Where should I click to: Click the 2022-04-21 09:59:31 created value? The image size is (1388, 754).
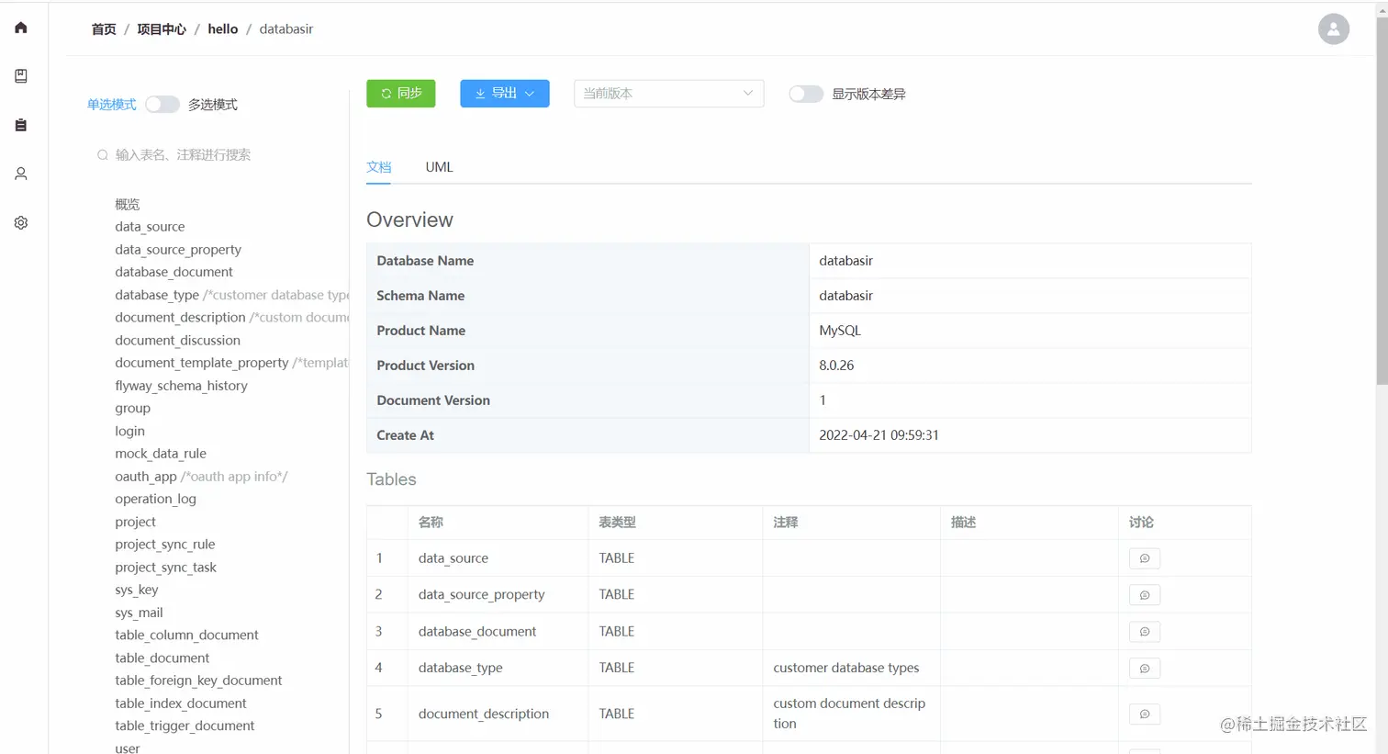click(879, 435)
